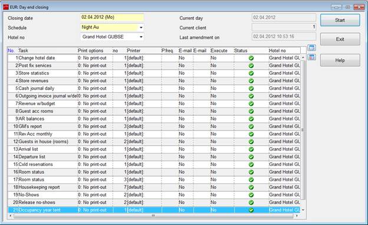The width and height of the screenshot is (368, 225).
Task: Click printer cell of Room status row 17
Action: [x=144, y=180]
